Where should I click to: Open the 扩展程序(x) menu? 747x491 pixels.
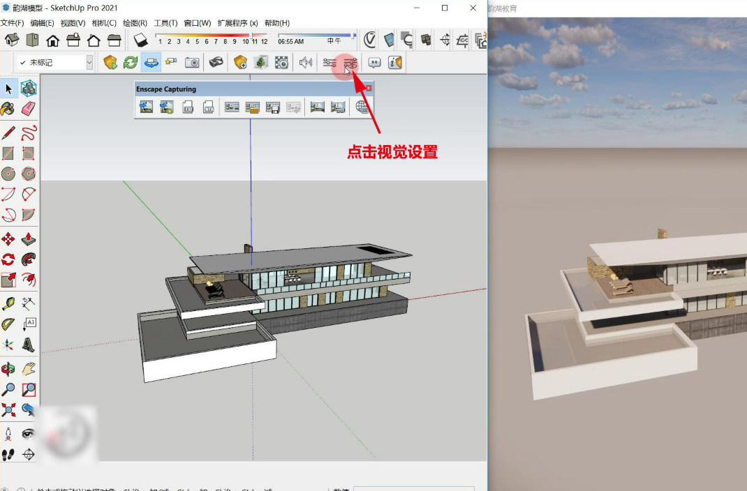click(238, 23)
